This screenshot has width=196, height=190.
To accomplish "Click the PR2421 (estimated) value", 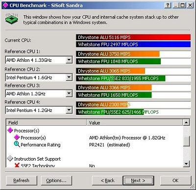I will point(110,145).
